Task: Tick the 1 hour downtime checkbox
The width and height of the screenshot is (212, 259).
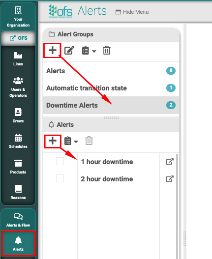Action: (x=60, y=161)
